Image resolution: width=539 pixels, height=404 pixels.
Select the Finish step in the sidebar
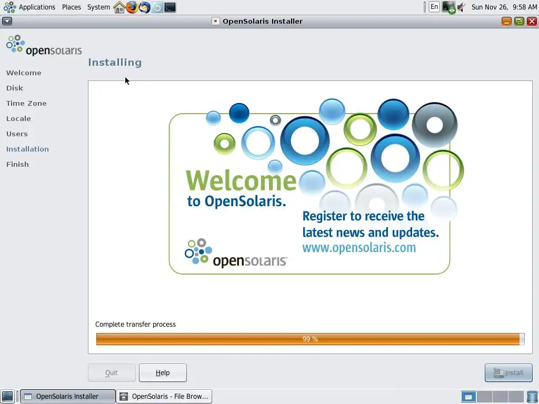tap(17, 164)
